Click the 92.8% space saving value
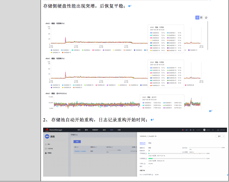The height and width of the screenshot is (182, 229). click(x=157, y=175)
